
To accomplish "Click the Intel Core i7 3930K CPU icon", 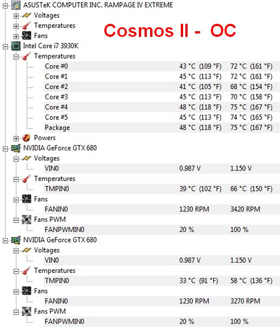I will (x=16, y=46).
